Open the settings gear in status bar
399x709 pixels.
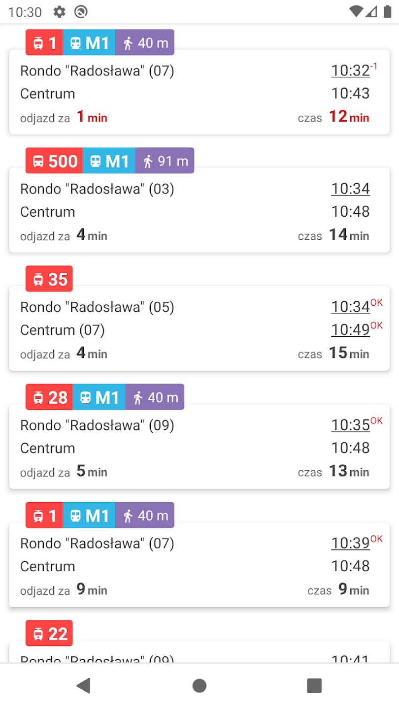[60, 12]
